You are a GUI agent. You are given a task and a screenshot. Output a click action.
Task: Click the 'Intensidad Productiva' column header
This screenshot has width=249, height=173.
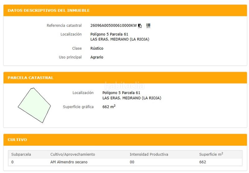pos(149,154)
